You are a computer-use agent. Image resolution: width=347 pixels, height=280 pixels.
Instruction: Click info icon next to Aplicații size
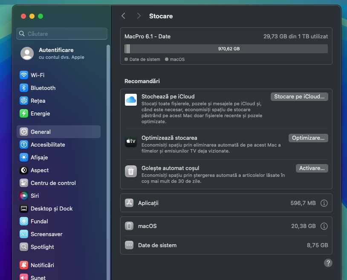click(324, 203)
